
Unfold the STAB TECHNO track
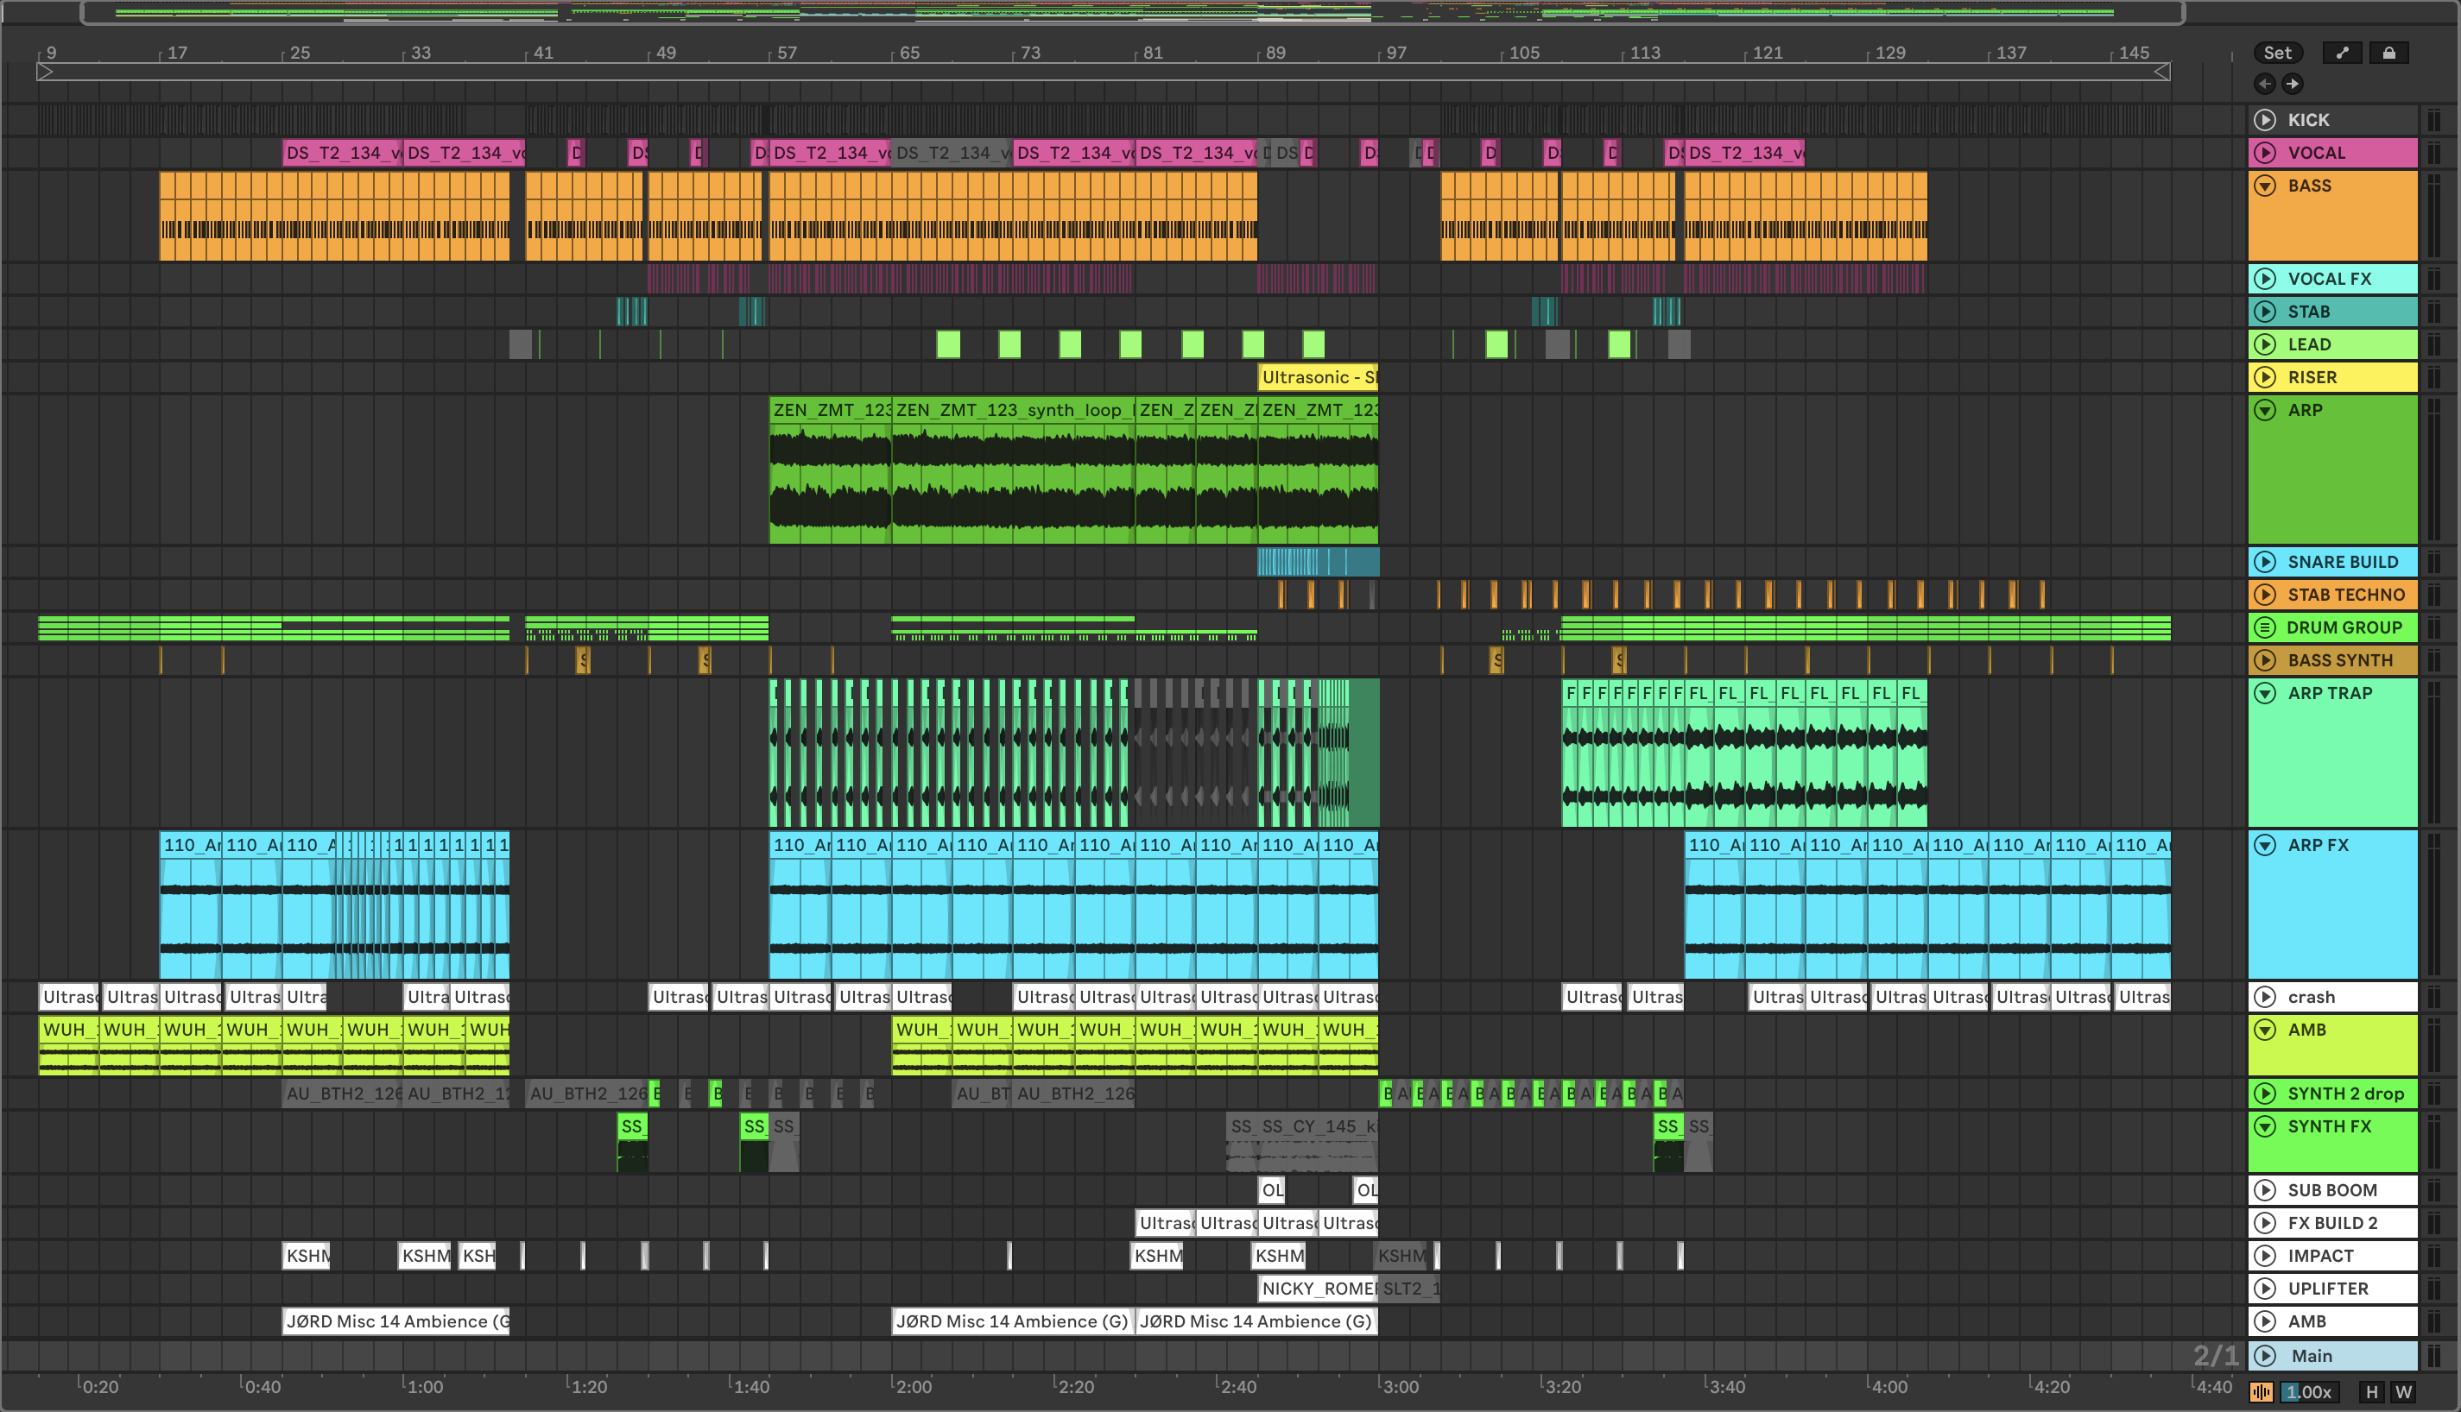[2264, 595]
